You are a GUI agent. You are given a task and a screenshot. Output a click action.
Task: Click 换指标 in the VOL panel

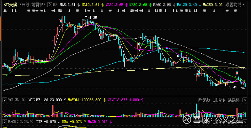tap(233, 100)
